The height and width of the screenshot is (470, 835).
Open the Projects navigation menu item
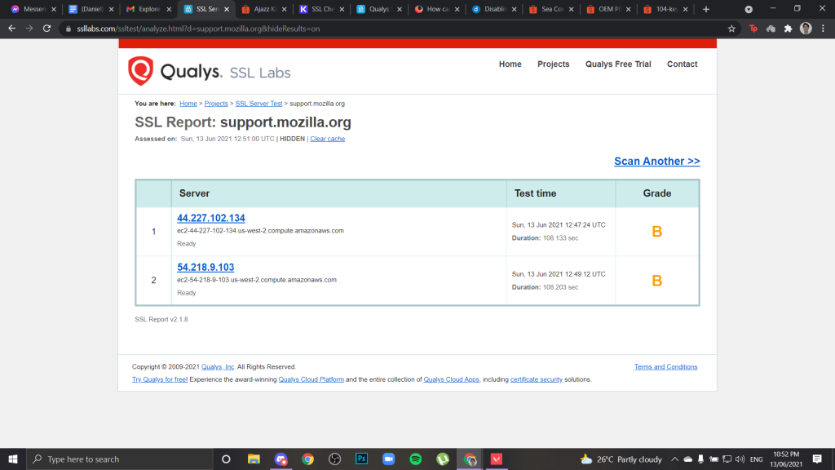point(554,64)
